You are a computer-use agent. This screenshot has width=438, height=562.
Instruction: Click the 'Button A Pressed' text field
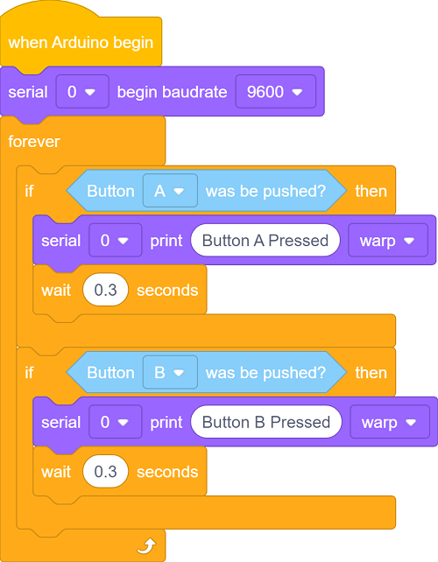(x=265, y=241)
